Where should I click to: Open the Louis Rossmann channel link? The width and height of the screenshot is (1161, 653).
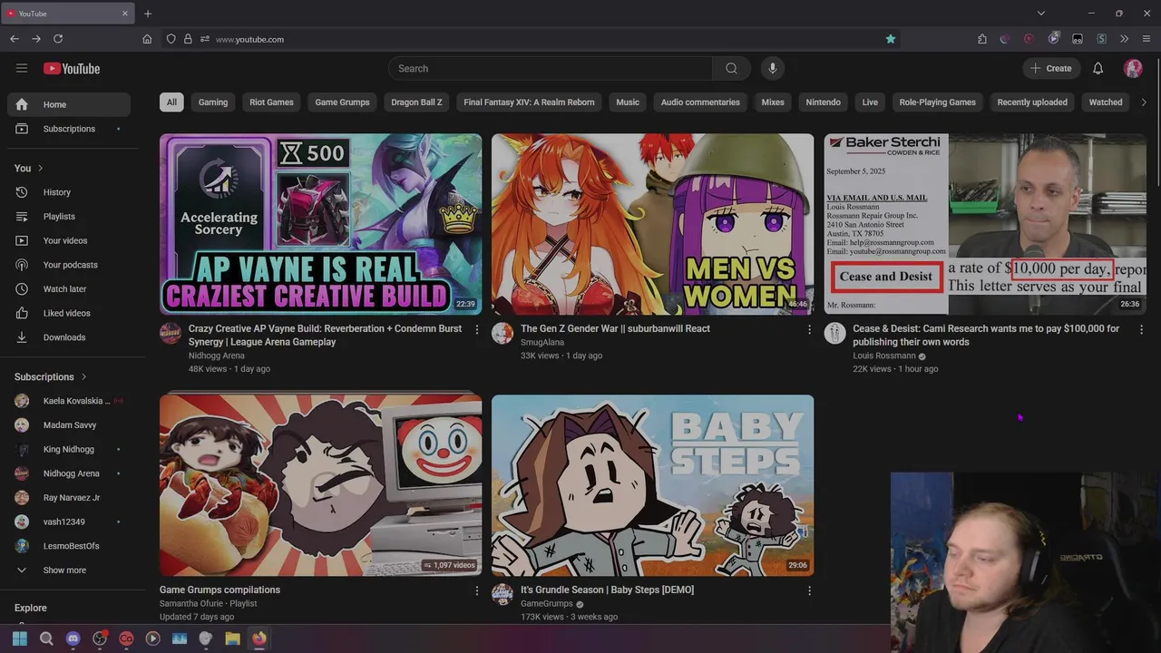[884, 356]
